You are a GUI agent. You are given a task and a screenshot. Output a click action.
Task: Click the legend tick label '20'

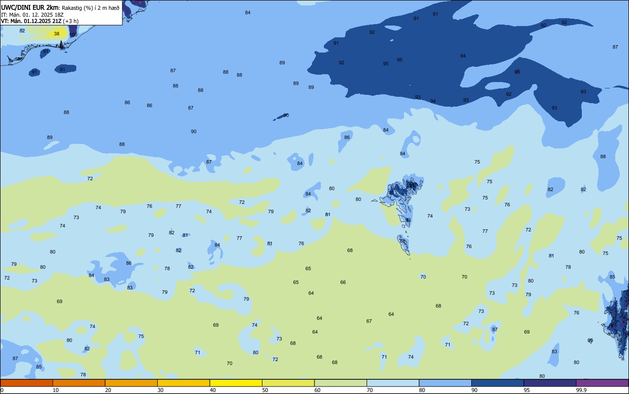tap(108, 390)
